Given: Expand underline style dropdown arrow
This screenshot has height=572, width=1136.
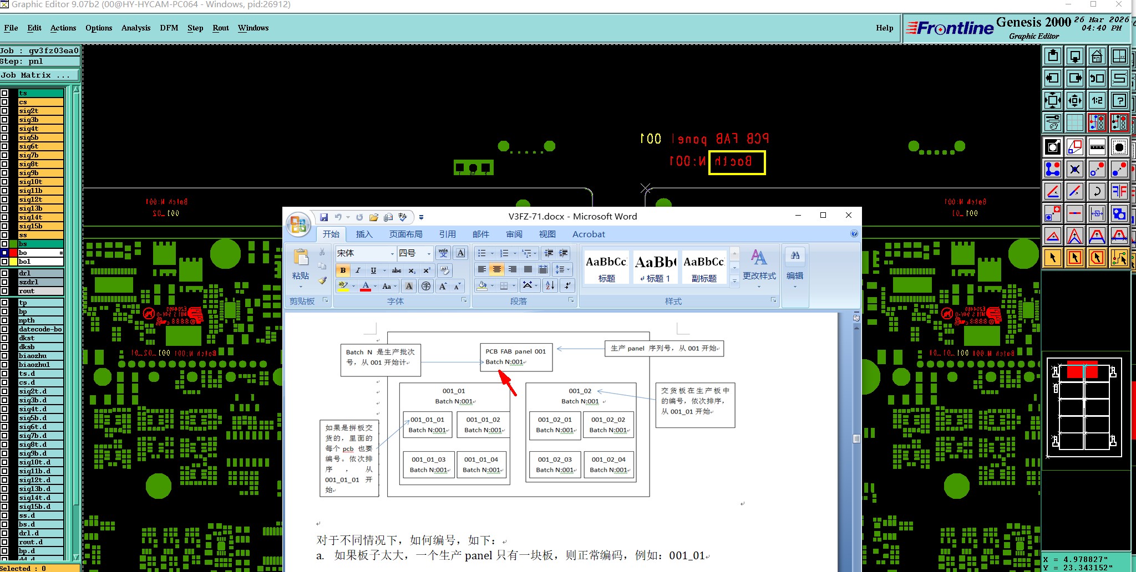Looking at the screenshot, I should click(x=384, y=270).
